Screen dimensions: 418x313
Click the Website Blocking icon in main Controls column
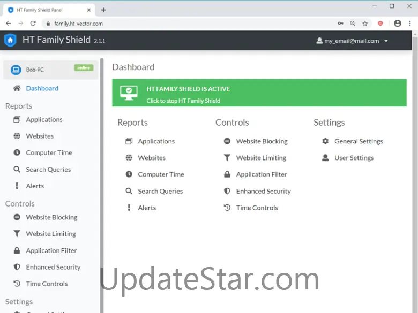[x=227, y=141]
